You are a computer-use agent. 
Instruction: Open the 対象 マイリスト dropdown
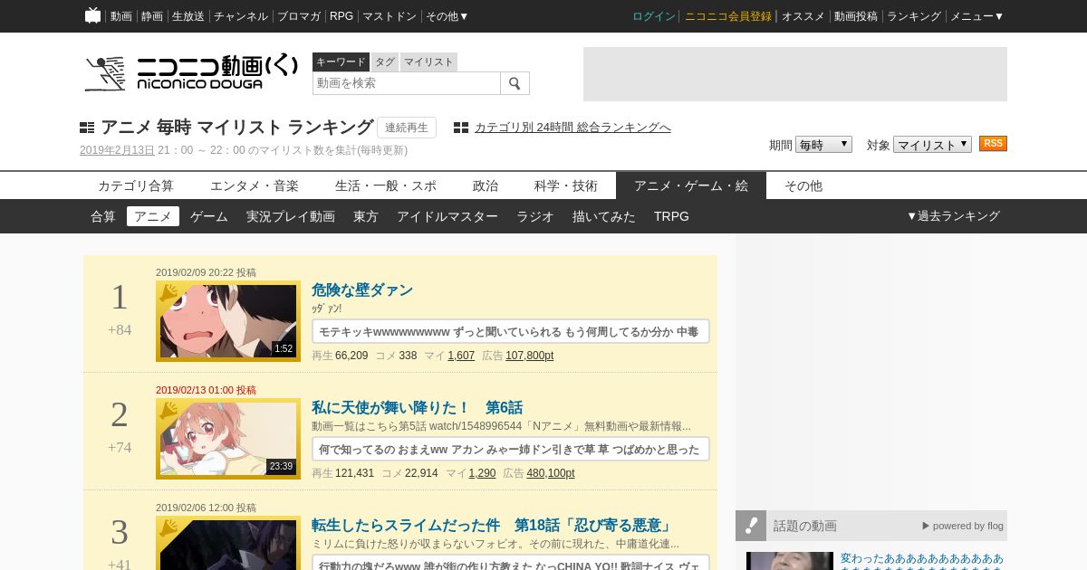pos(932,145)
